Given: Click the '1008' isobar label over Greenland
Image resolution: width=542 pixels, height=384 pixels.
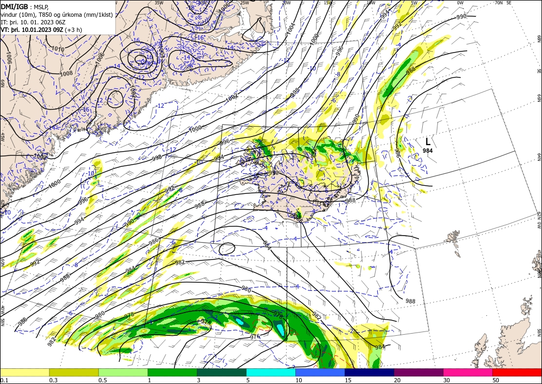Looking at the screenshot, I should click(66, 73).
